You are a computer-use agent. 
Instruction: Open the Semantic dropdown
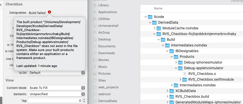(57, 94)
